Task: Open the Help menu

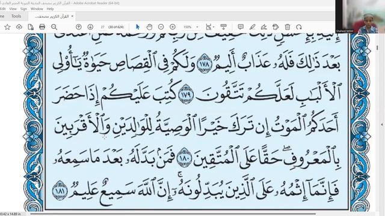Action: 50,9
